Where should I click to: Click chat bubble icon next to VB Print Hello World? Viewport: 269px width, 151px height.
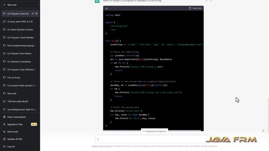4,101
